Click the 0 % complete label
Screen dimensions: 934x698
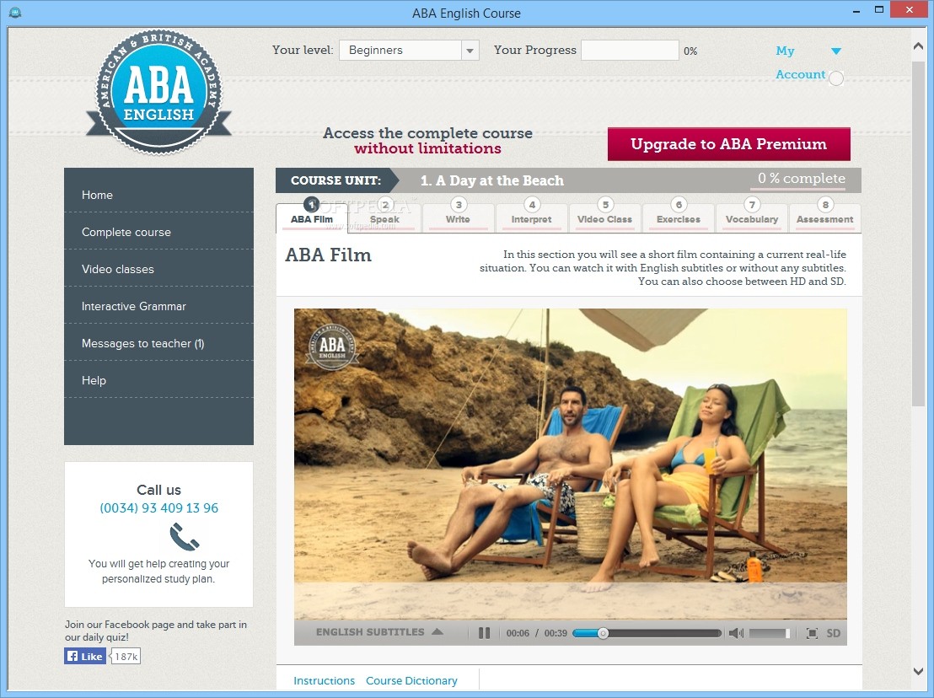click(x=801, y=178)
